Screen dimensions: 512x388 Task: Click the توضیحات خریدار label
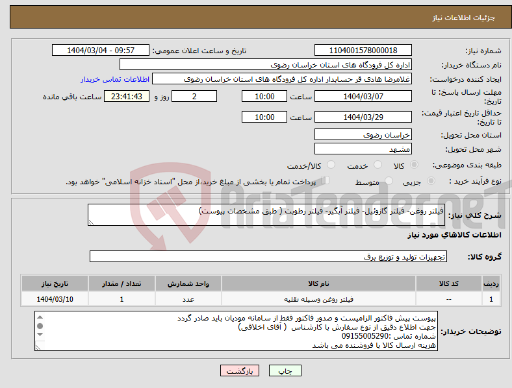click(x=471, y=332)
